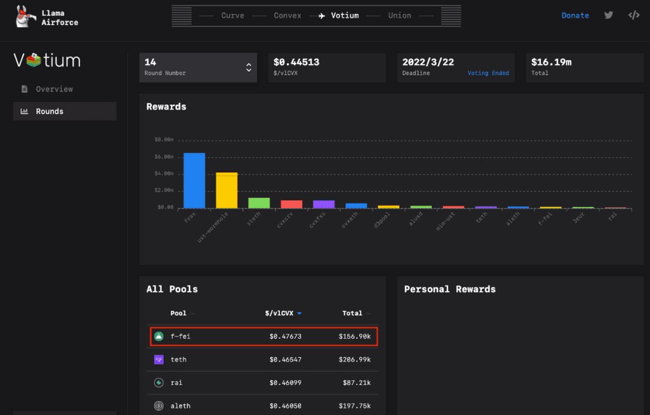Click the $0.46547 value
Screen dimensions: 650x415
coord(285,359)
